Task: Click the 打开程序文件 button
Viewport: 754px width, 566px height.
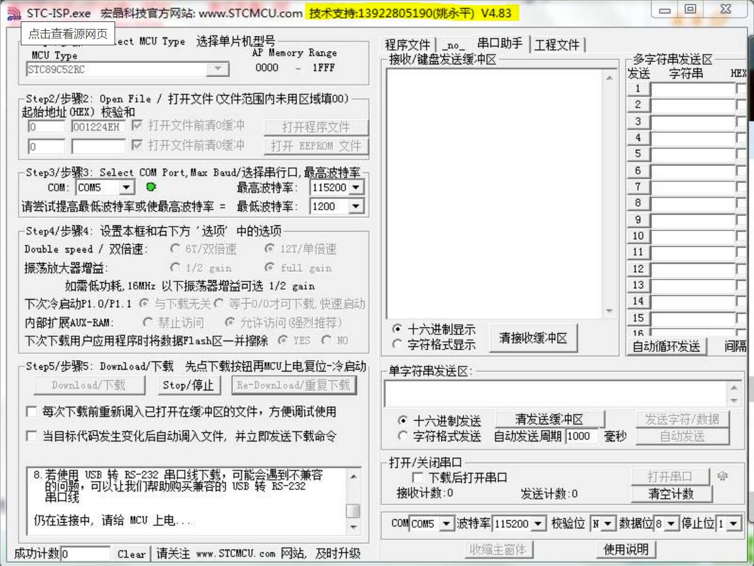Action: pos(316,127)
